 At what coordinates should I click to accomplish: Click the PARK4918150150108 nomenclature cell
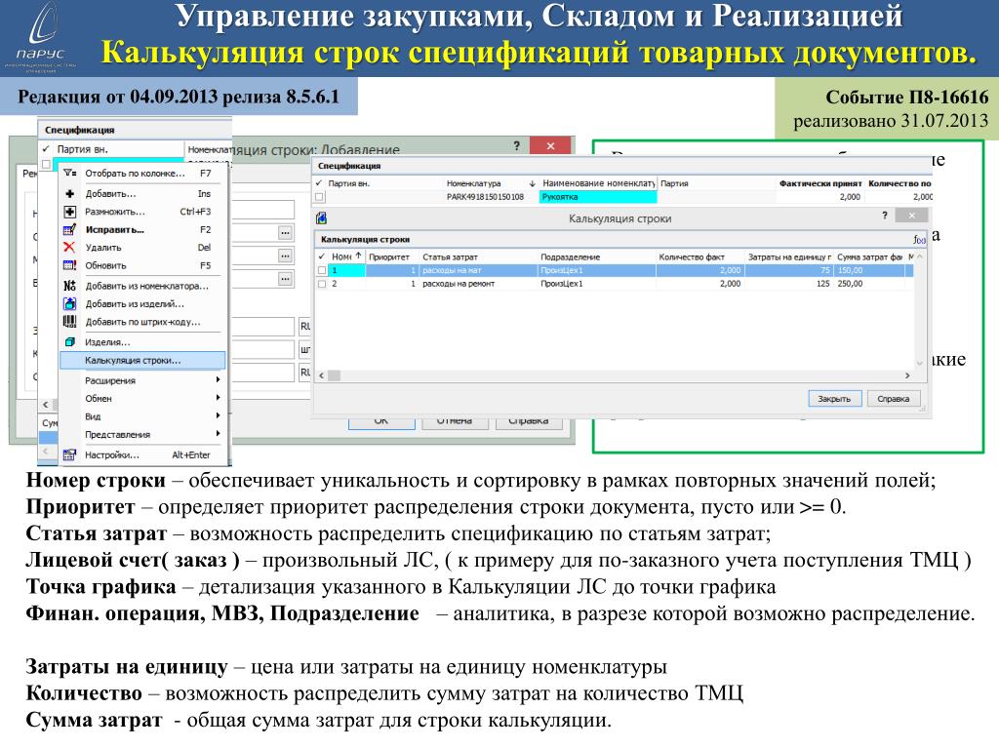click(x=485, y=197)
